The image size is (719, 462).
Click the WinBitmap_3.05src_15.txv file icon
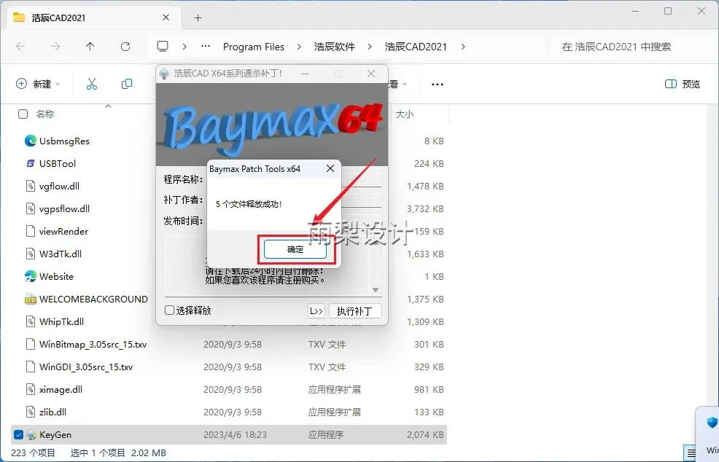[31, 344]
